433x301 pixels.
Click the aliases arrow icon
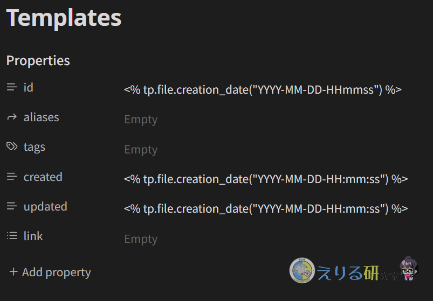(x=12, y=117)
